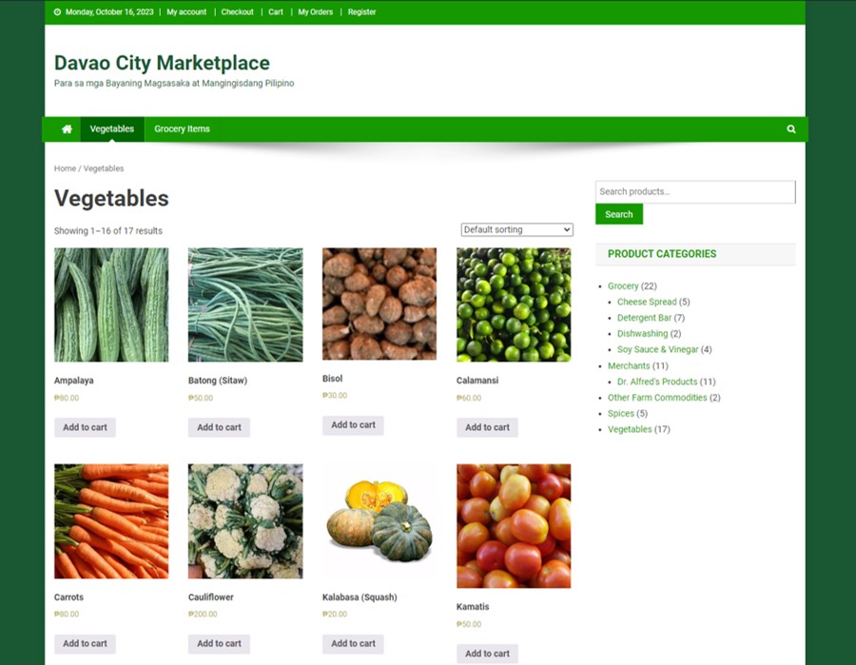This screenshot has height=665, width=856.
Task: Click the home icon in navigation bar
Action: tap(67, 129)
